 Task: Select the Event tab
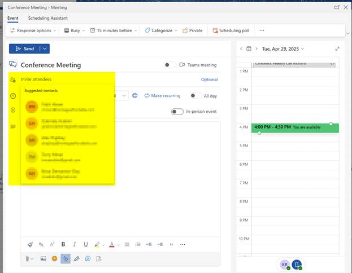13,18
